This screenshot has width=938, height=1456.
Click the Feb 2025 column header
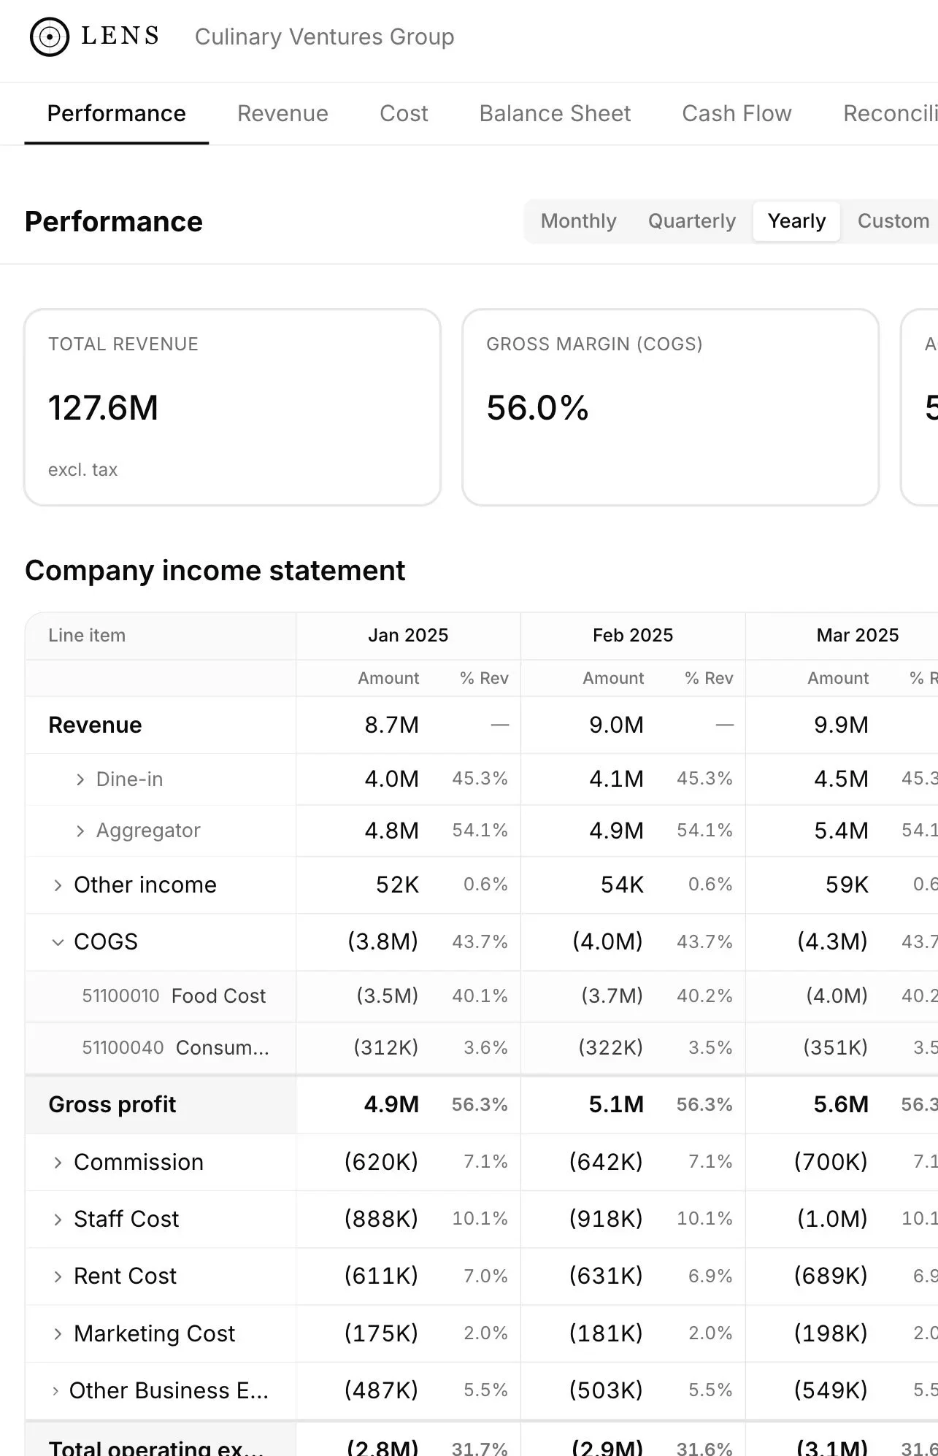point(633,635)
